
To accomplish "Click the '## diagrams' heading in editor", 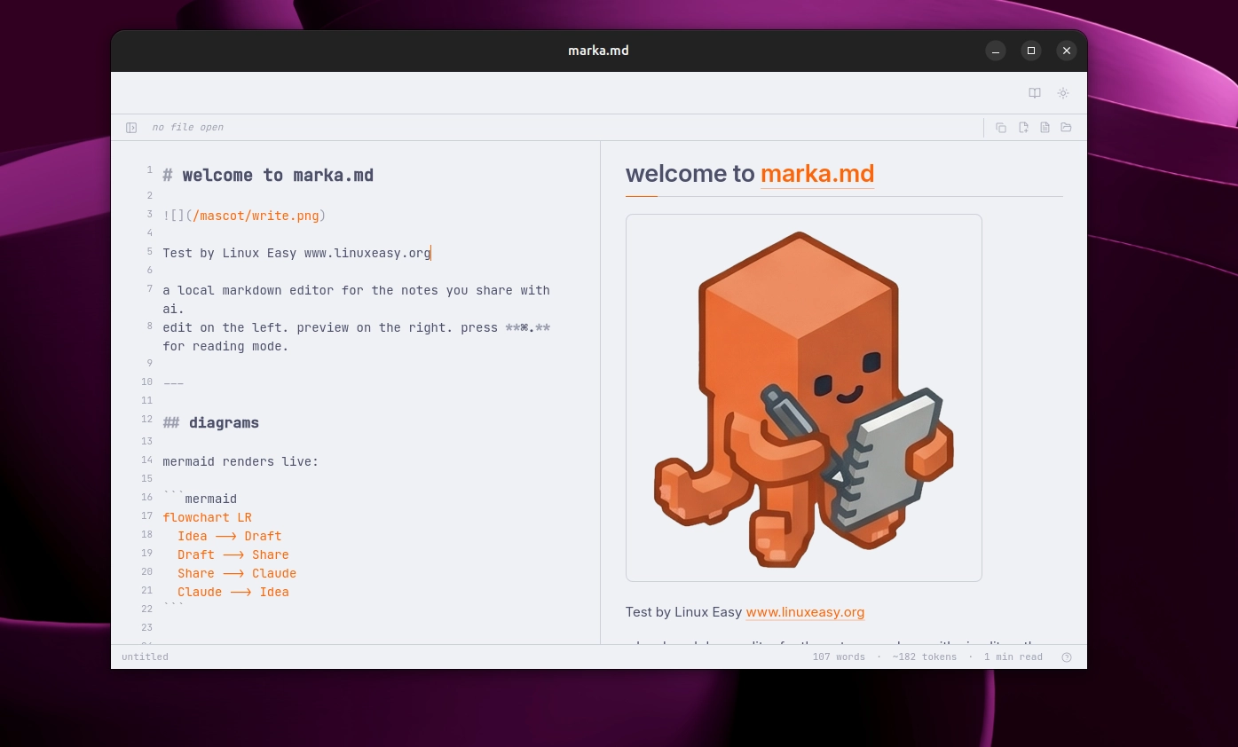I will 211,423.
